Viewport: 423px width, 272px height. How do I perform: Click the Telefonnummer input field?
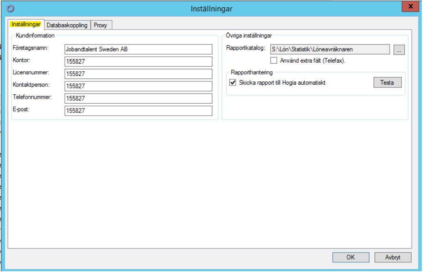click(x=138, y=98)
